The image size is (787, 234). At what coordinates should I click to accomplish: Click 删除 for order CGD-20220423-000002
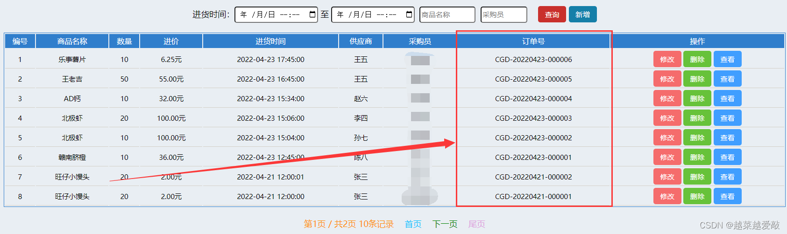point(697,138)
